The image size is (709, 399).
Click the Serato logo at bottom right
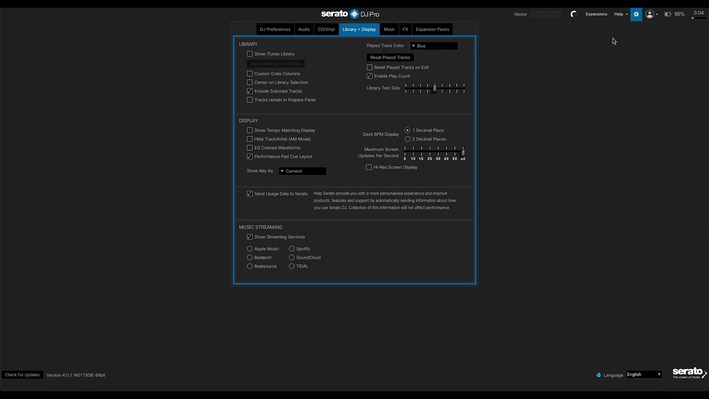[690, 373]
